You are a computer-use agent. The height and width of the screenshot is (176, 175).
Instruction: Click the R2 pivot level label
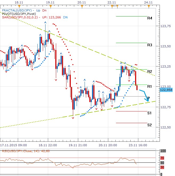pos(150,72)
